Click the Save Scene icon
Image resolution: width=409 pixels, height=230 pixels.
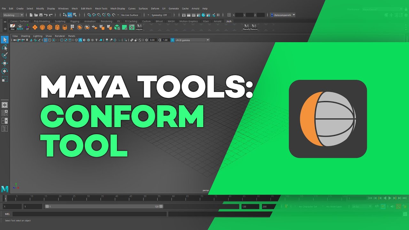pyautogui.click(x=41, y=15)
